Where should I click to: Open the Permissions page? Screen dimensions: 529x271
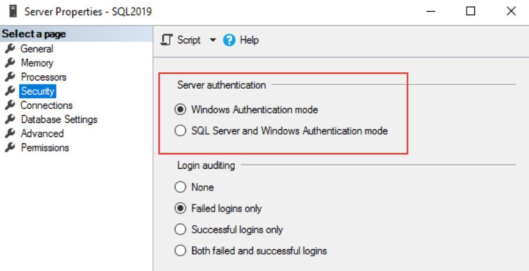click(45, 148)
